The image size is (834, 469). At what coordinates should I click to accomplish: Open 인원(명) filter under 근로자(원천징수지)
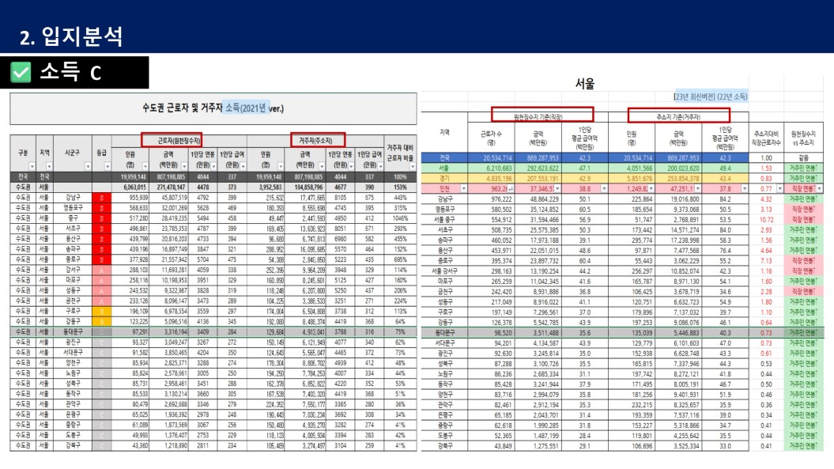(x=145, y=167)
